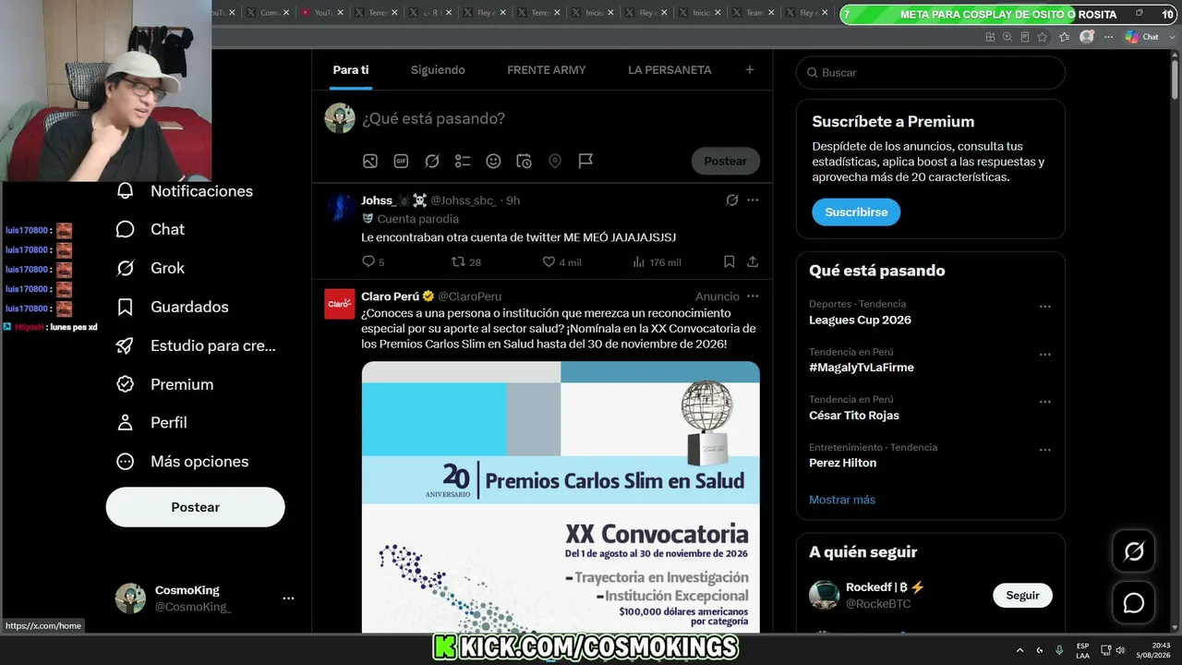Like the Johss_ post
This screenshot has height=665, width=1182.
(561, 262)
